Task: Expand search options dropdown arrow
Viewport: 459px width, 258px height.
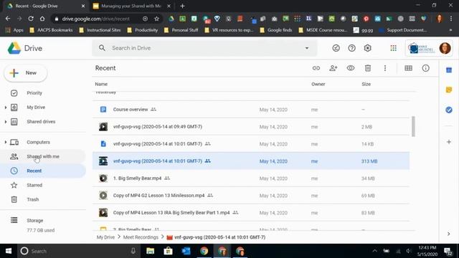Action: pos(307,48)
